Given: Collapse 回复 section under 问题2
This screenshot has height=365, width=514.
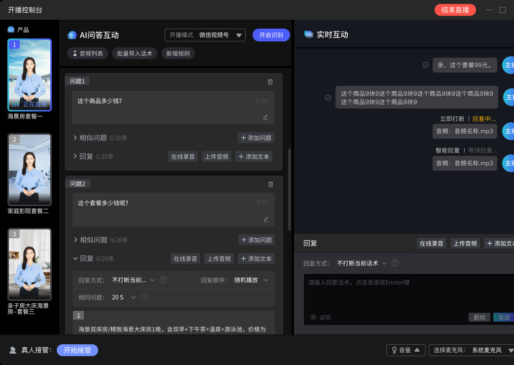Looking at the screenshot, I should pos(75,258).
